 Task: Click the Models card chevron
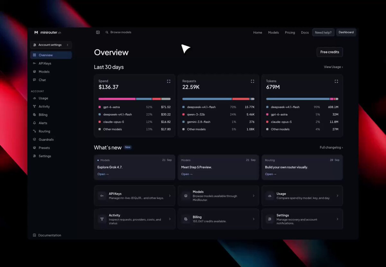253,196
